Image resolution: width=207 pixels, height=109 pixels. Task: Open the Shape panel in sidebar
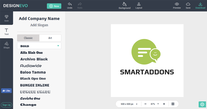click(6, 45)
